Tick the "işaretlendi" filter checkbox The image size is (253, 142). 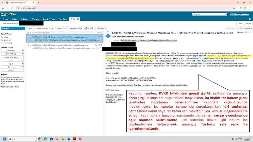2,40
